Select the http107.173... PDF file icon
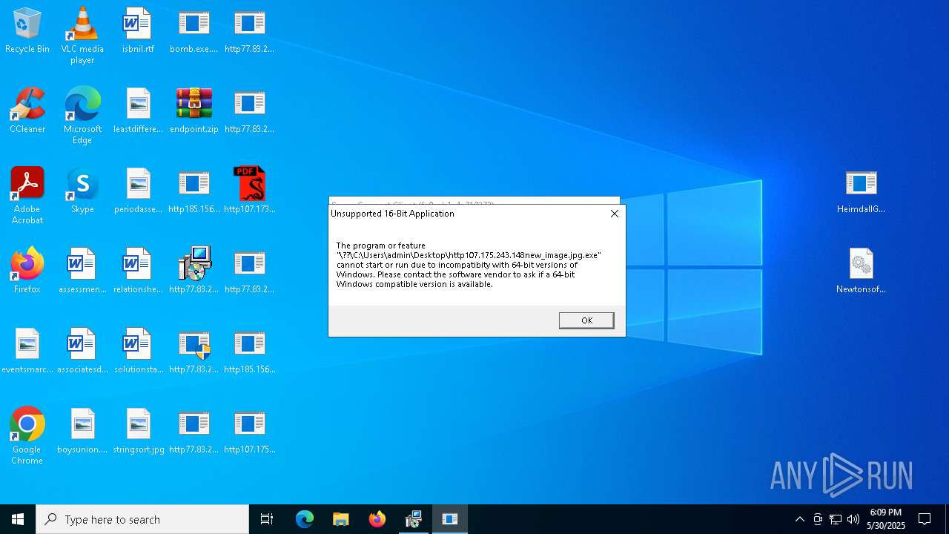 249,191
